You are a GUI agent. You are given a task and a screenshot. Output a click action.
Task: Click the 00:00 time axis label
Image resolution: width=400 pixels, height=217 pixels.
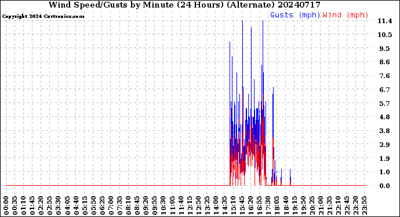click(x=6, y=205)
